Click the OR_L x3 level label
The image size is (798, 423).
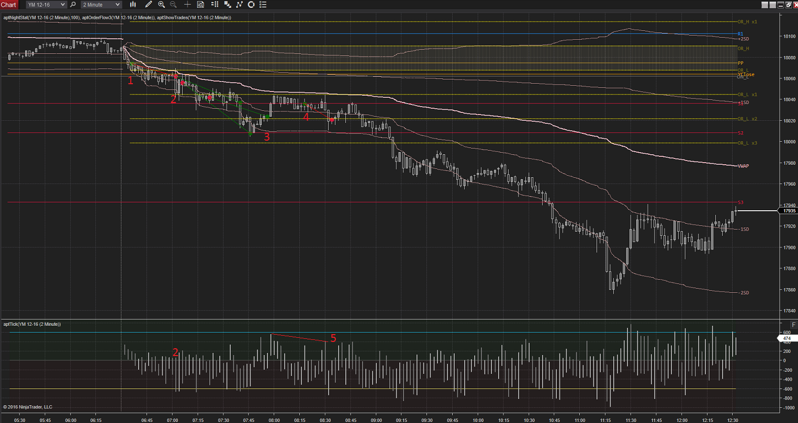coord(747,143)
